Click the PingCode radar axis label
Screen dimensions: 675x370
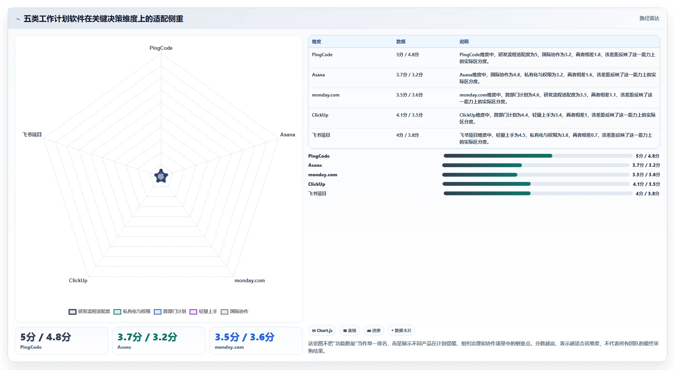click(161, 48)
